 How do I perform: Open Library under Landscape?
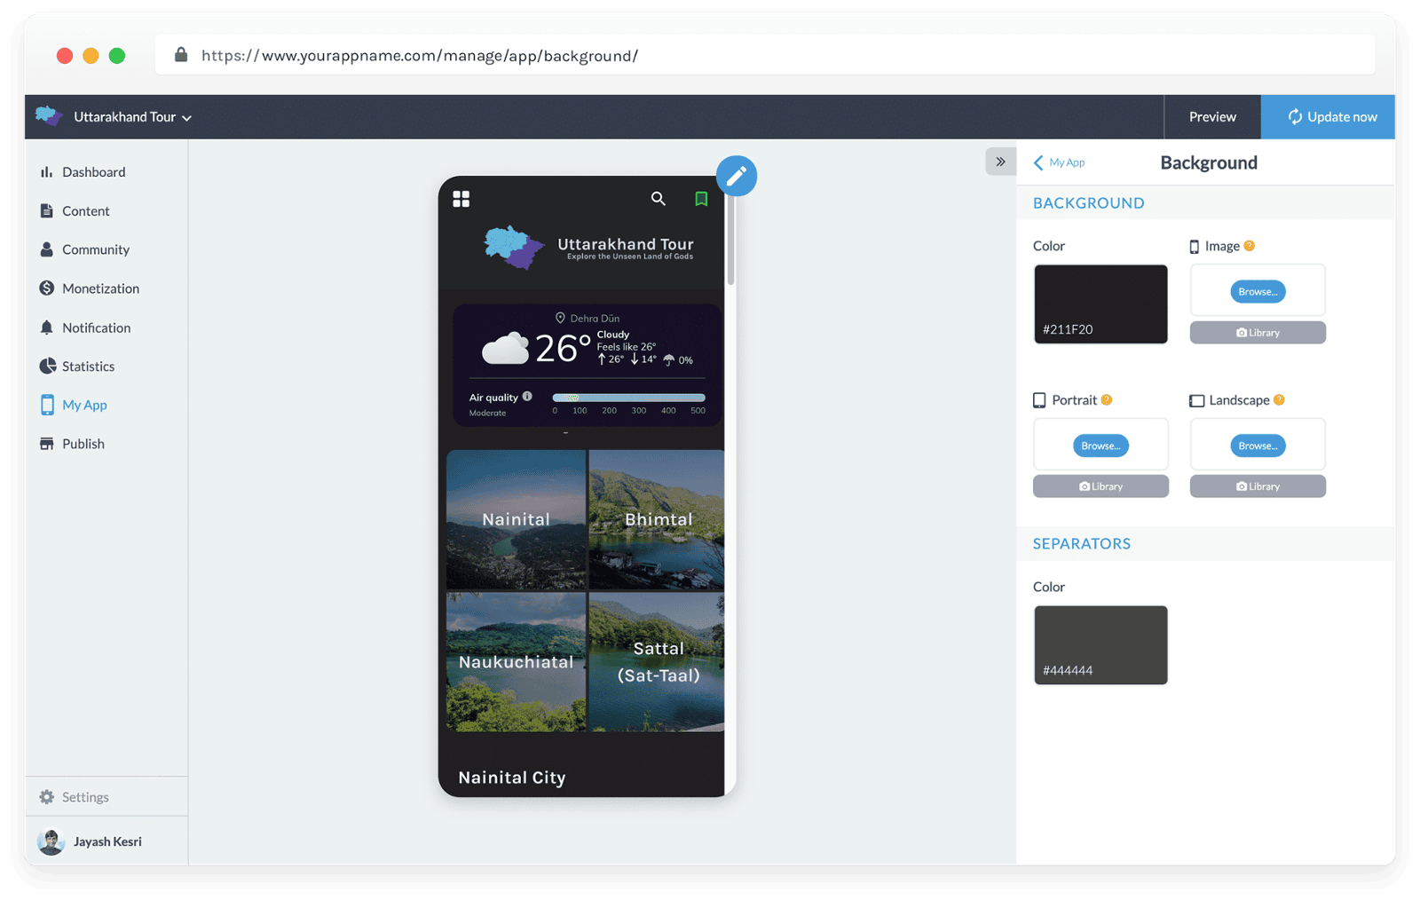click(1258, 486)
